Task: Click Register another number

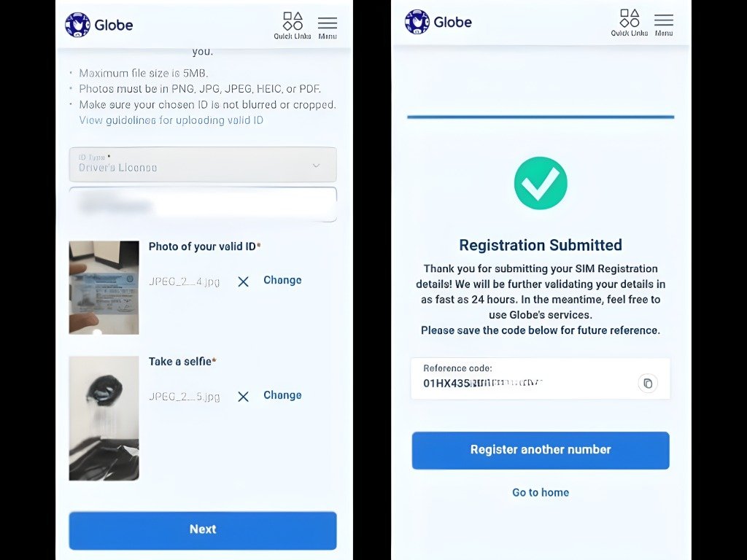Action: tap(540, 450)
